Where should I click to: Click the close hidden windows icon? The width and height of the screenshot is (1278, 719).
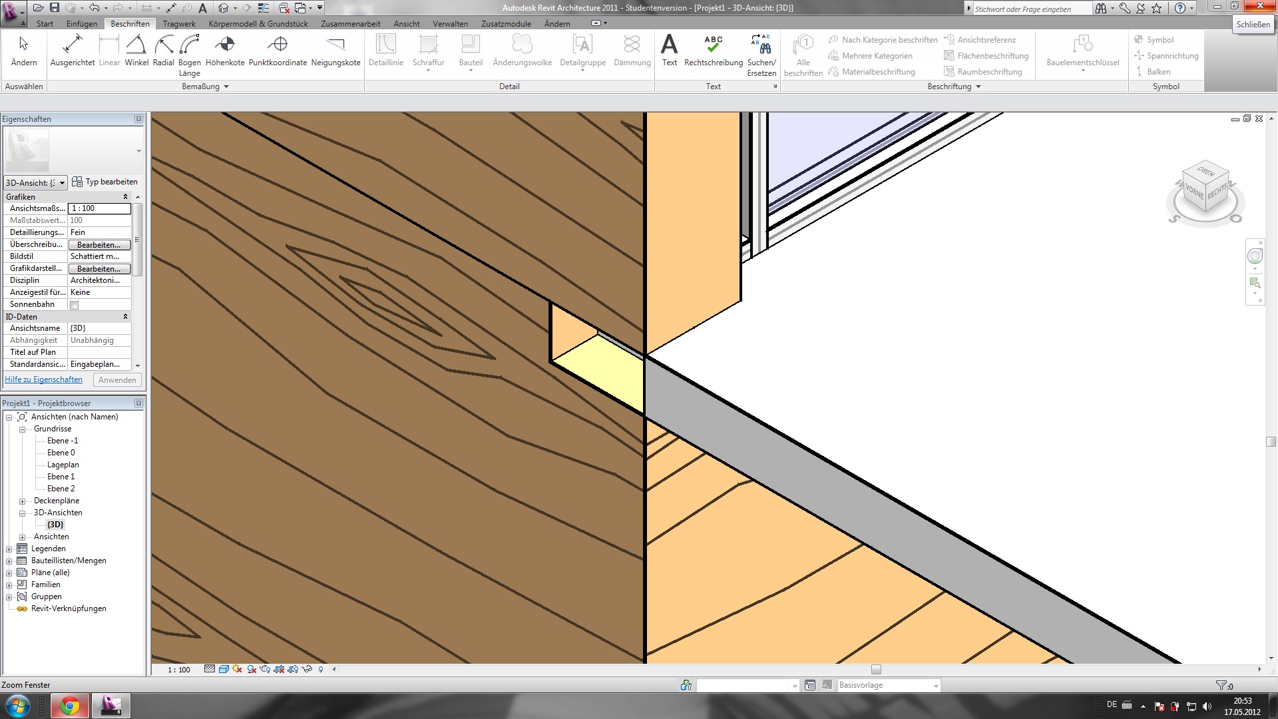[x=284, y=8]
